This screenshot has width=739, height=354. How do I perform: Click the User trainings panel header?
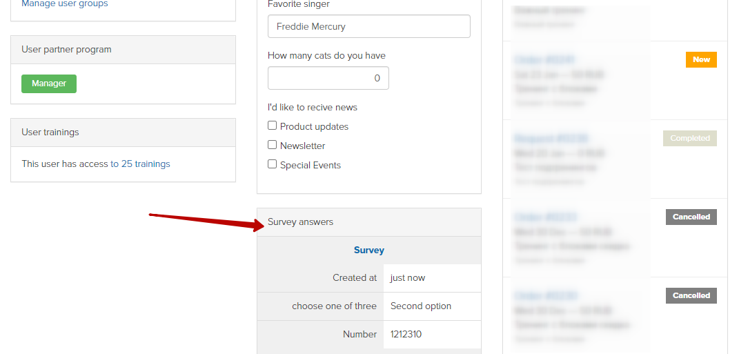123,132
